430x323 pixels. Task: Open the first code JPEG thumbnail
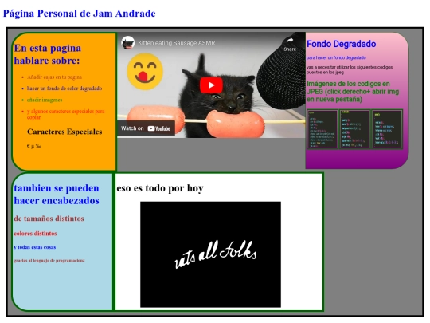[322, 129]
